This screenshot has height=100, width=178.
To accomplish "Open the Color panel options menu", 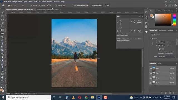I will pos(176,11).
